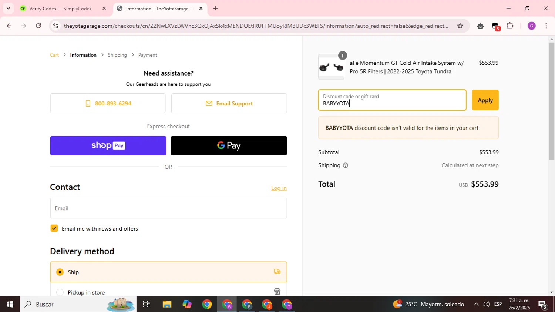Image resolution: width=555 pixels, height=312 pixels.
Task: Open the first Chrome taskbar icon
Action: [207, 304]
